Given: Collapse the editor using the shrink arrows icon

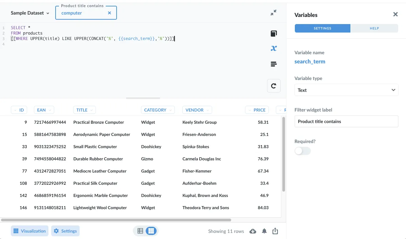Looking at the screenshot, I should click(x=273, y=12).
